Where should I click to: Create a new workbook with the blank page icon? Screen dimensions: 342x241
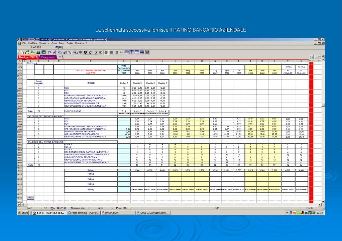[22, 52]
